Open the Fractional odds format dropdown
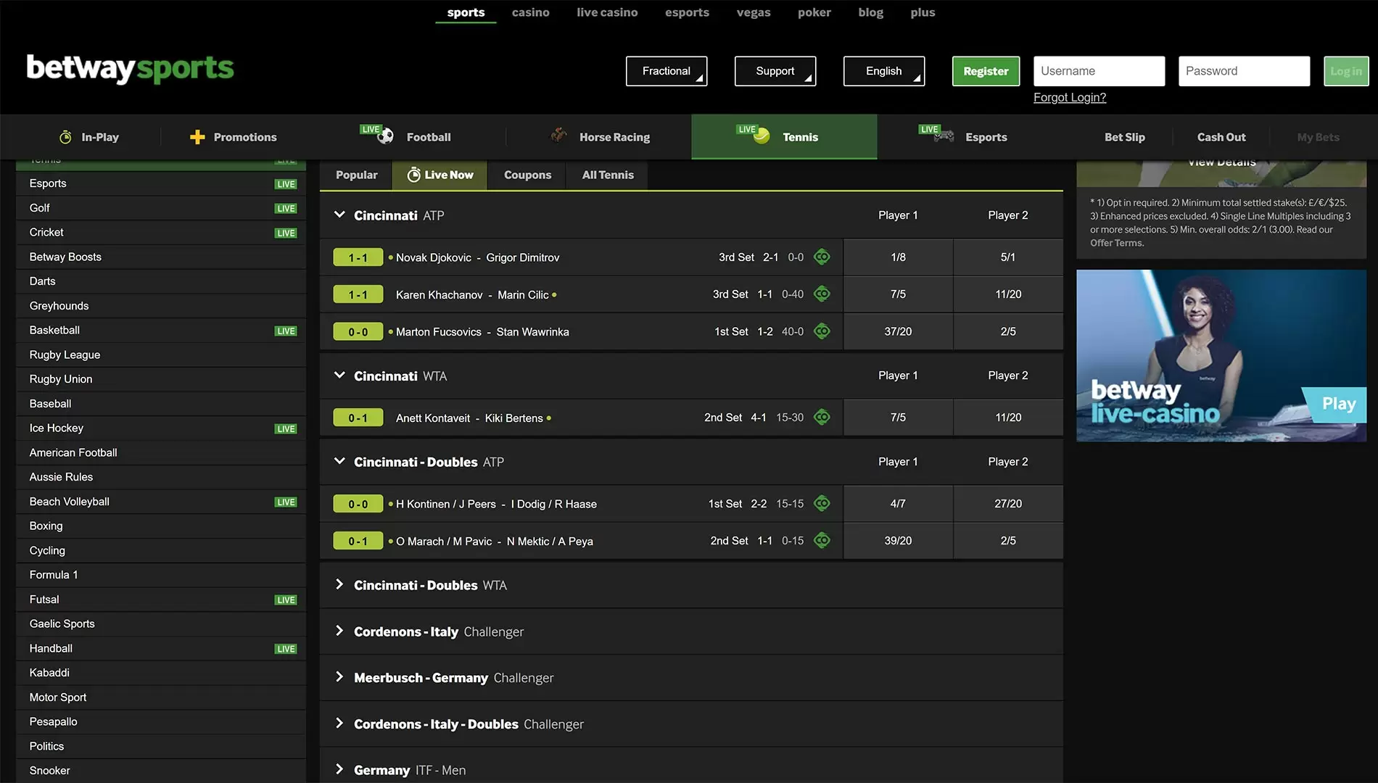The width and height of the screenshot is (1378, 783). click(x=667, y=71)
